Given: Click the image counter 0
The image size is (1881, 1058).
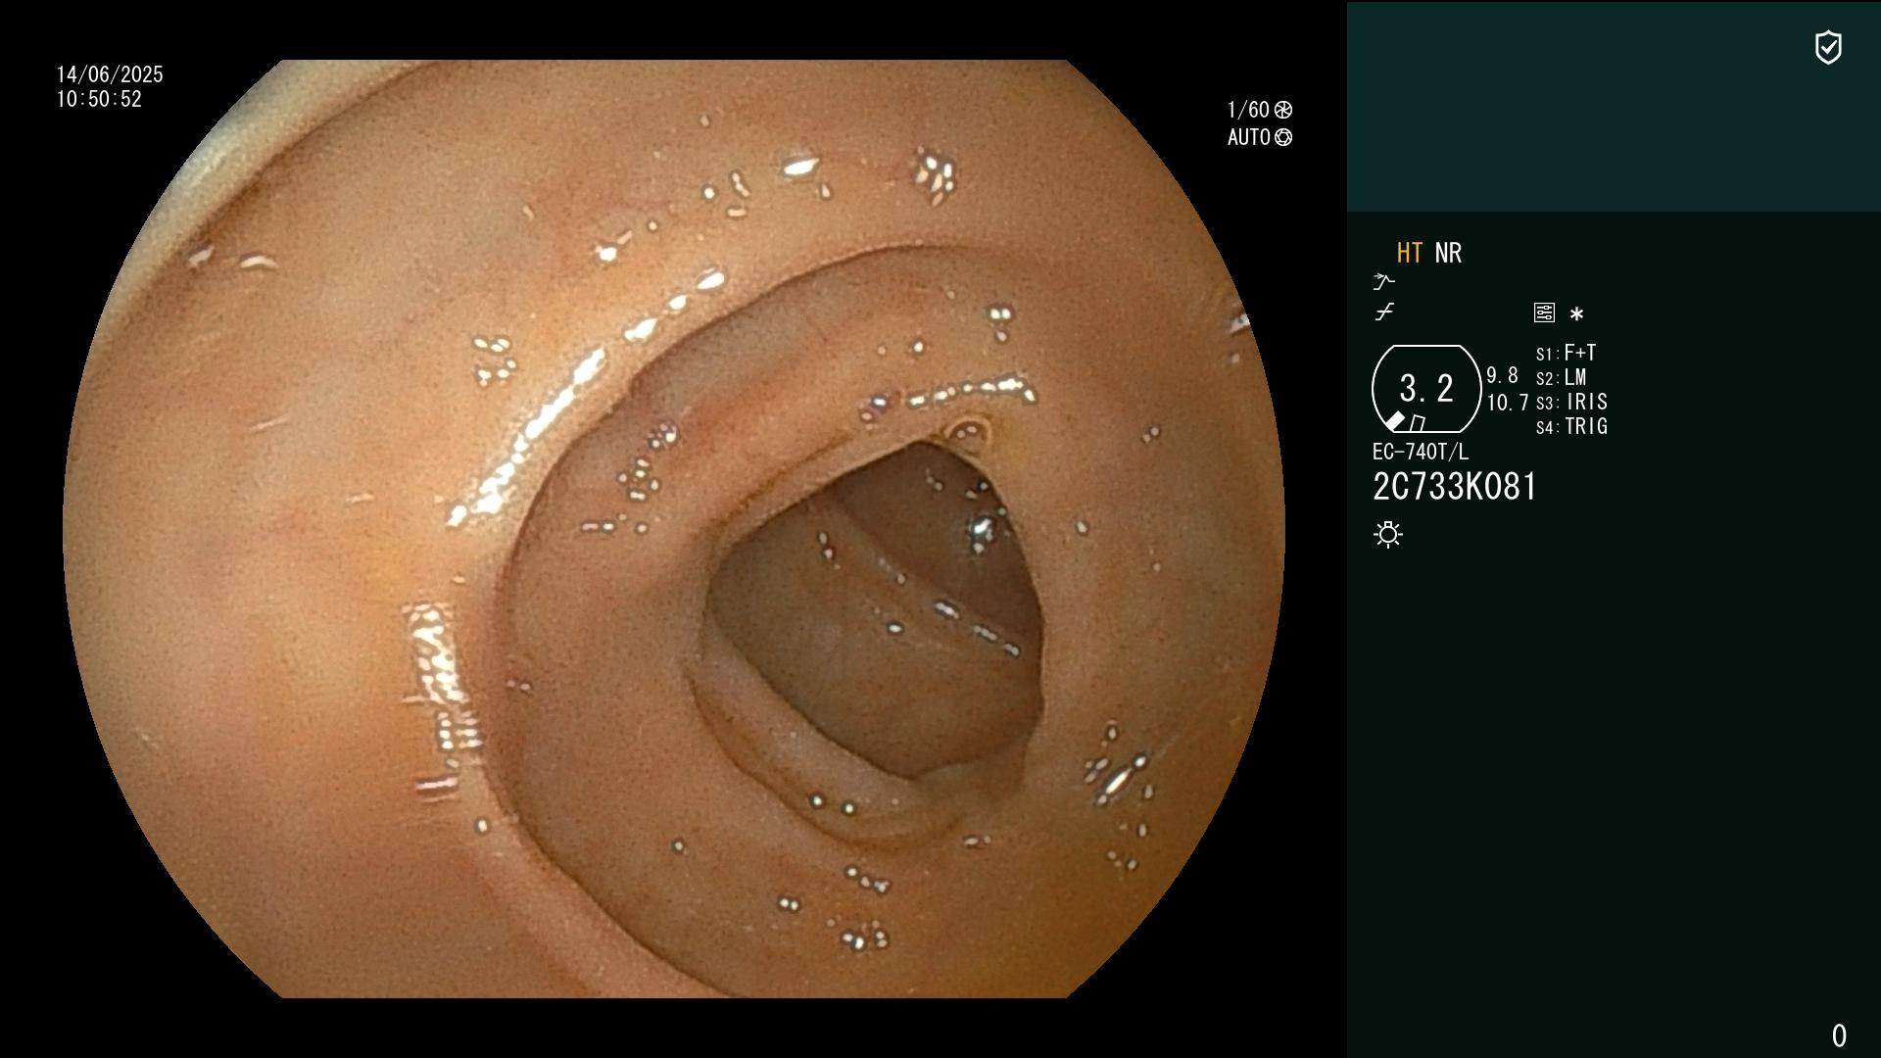Looking at the screenshot, I should pos(1839,1035).
